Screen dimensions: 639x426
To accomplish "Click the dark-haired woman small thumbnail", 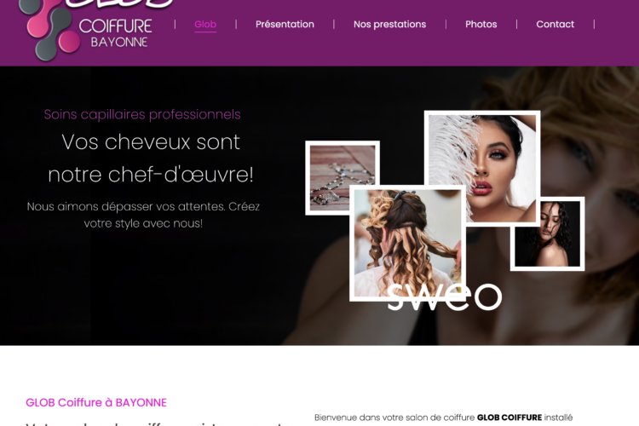I will [547, 233].
